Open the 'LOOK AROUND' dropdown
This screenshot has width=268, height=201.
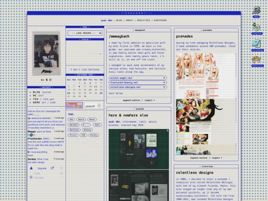click(x=85, y=33)
